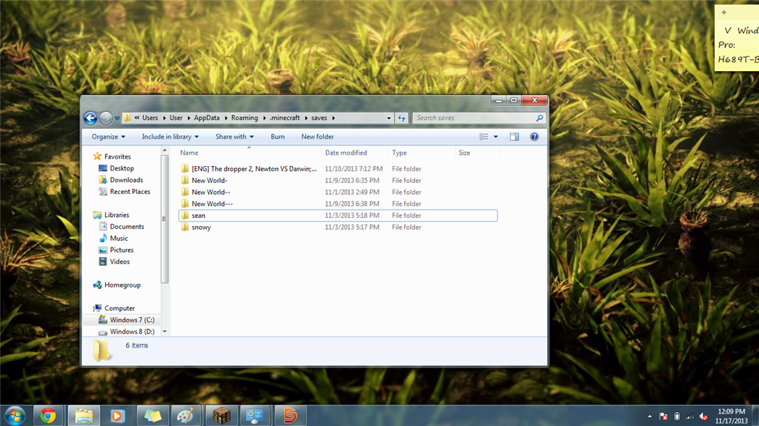Select Computer in navigation pane
Image resolution: width=759 pixels, height=426 pixels.
tap(119, 308)
